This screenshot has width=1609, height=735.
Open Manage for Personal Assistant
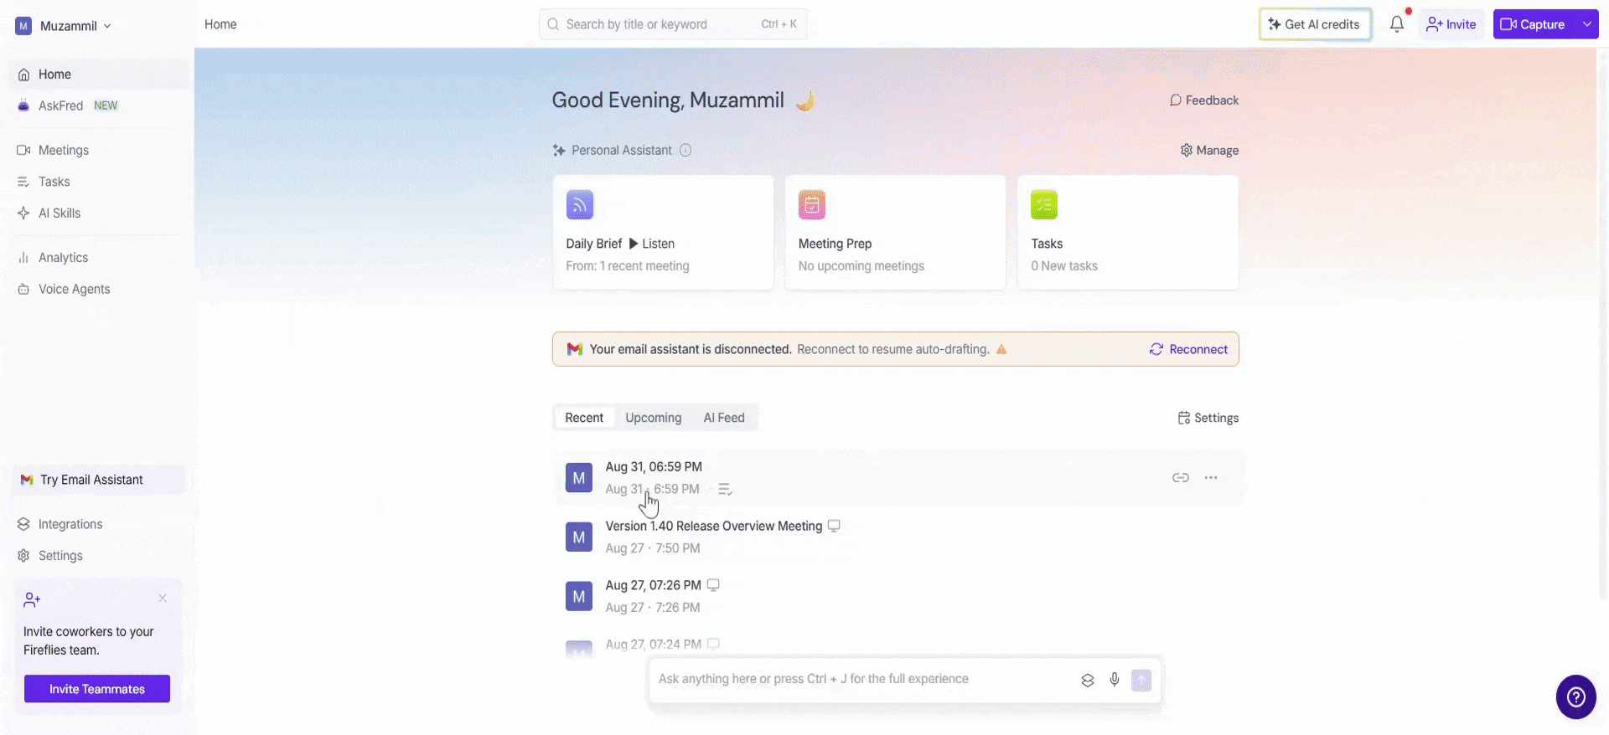coord(1209,151)
